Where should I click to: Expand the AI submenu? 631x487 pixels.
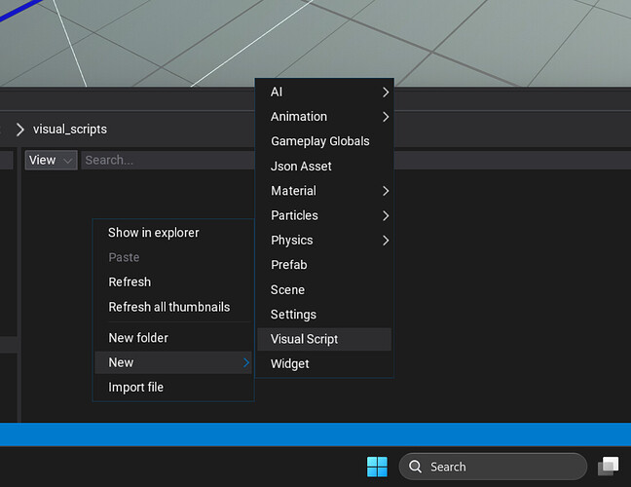324,92
